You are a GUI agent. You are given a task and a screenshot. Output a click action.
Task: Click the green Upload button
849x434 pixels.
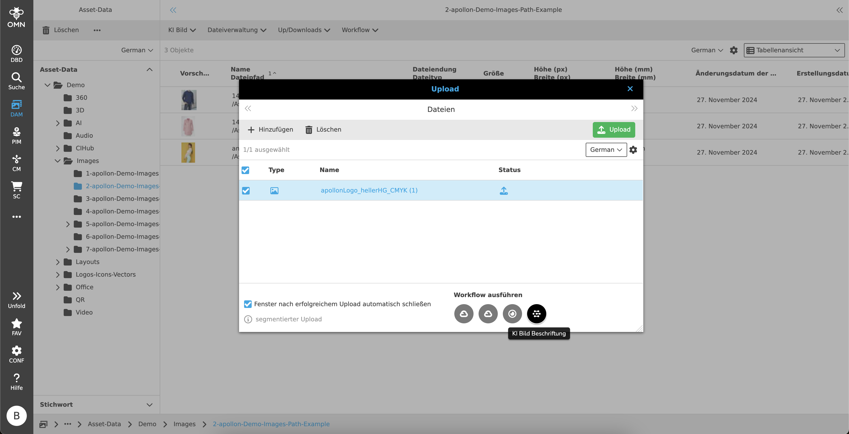(614, 130)
